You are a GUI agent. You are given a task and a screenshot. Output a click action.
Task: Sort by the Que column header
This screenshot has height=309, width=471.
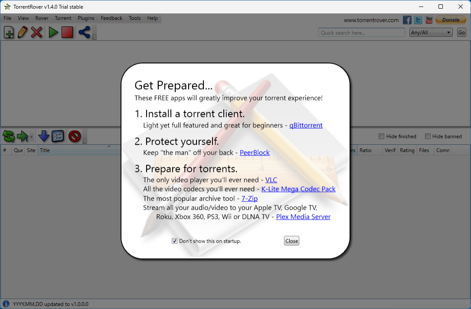pyautogui.click(x=18, y=150)
